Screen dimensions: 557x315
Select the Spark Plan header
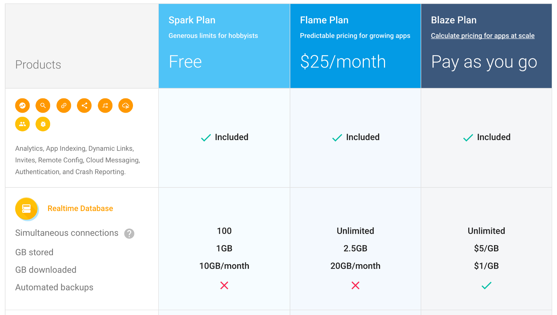pyautogui.click(x=192, y=20)
